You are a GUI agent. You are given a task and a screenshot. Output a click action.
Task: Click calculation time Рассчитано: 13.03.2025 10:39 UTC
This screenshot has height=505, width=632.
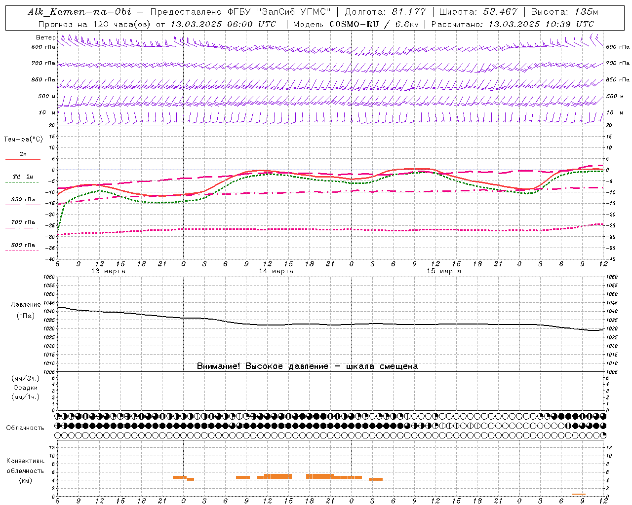click(513, 24)
